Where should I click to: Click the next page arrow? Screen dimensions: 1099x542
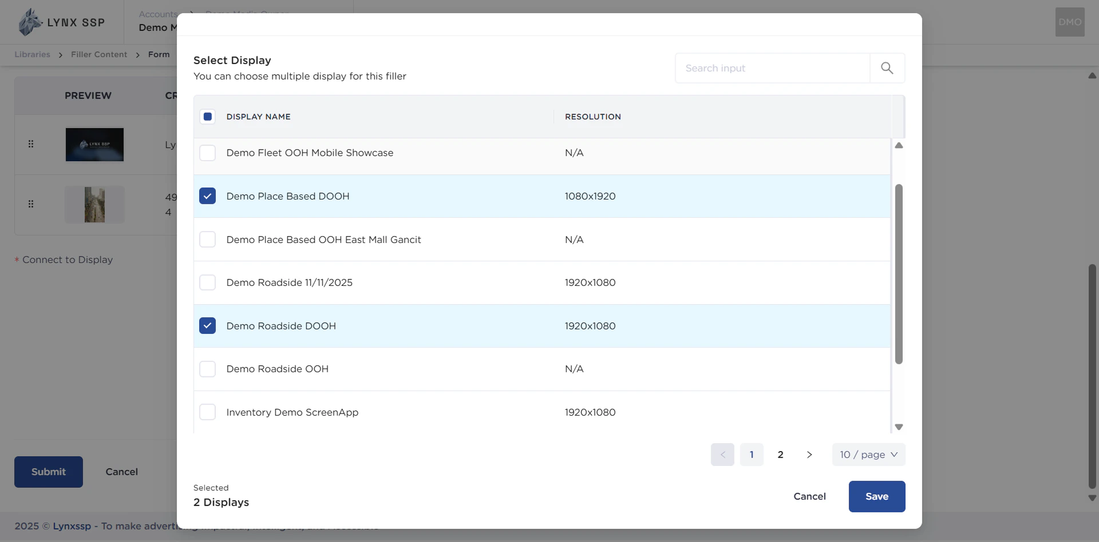coord(809,455)
